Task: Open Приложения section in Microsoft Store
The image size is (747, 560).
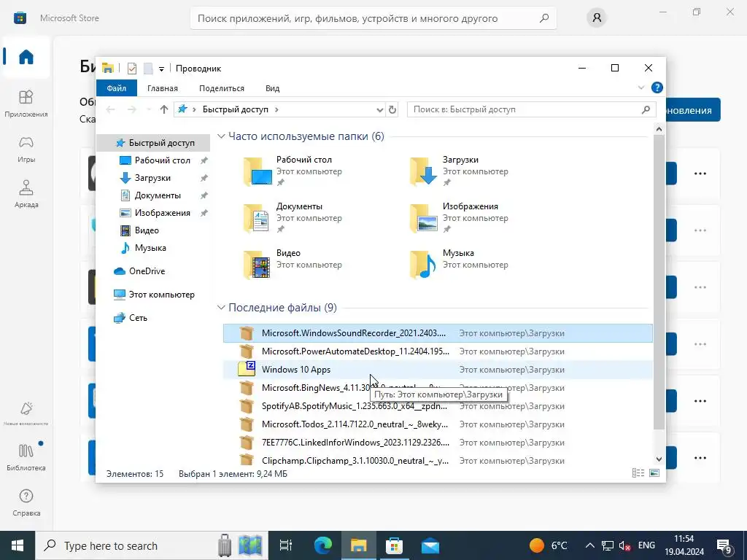Action: [26, 104]
